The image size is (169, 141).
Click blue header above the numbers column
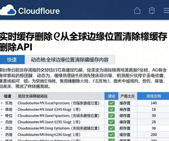pos(153,96)
